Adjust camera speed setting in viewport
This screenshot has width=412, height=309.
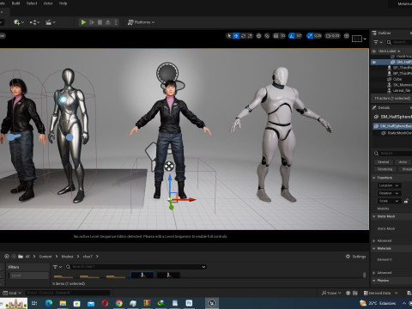333,36
